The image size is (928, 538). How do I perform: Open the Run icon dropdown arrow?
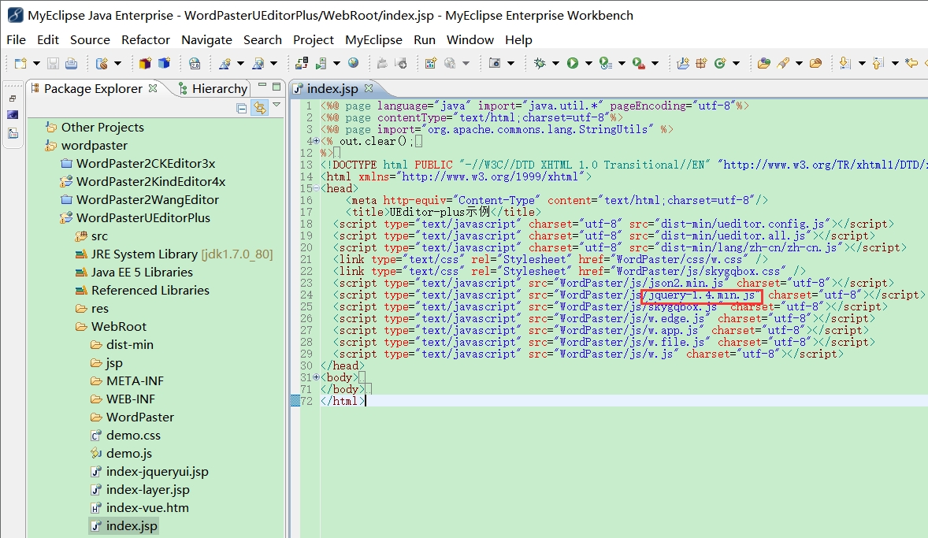coord(588,63)
